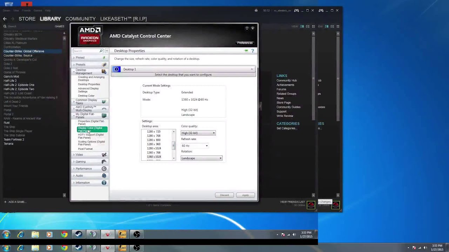
Task: Open Community Hub link in Steam
Action: [x=287, y=80]
